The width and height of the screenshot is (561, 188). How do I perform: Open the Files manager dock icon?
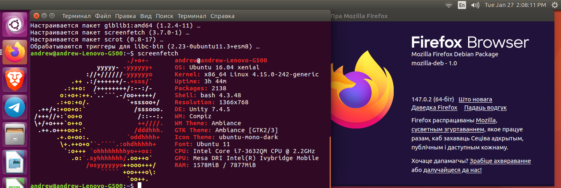15,134
